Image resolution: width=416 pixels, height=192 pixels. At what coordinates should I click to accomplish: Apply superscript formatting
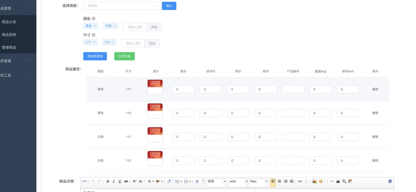click(135, 181)
